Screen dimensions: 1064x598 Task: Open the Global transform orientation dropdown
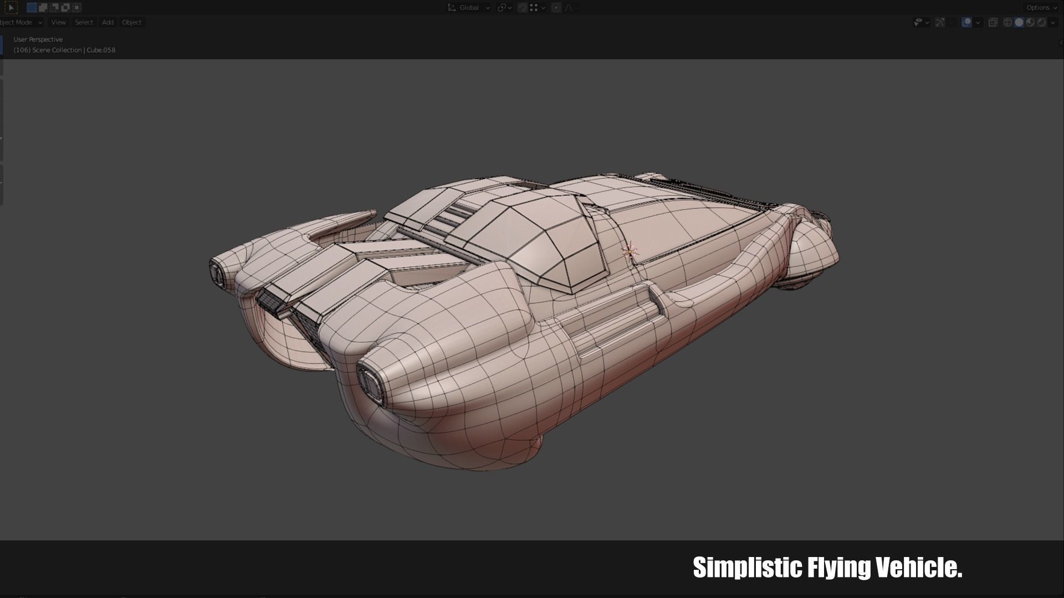coord(469,8)
